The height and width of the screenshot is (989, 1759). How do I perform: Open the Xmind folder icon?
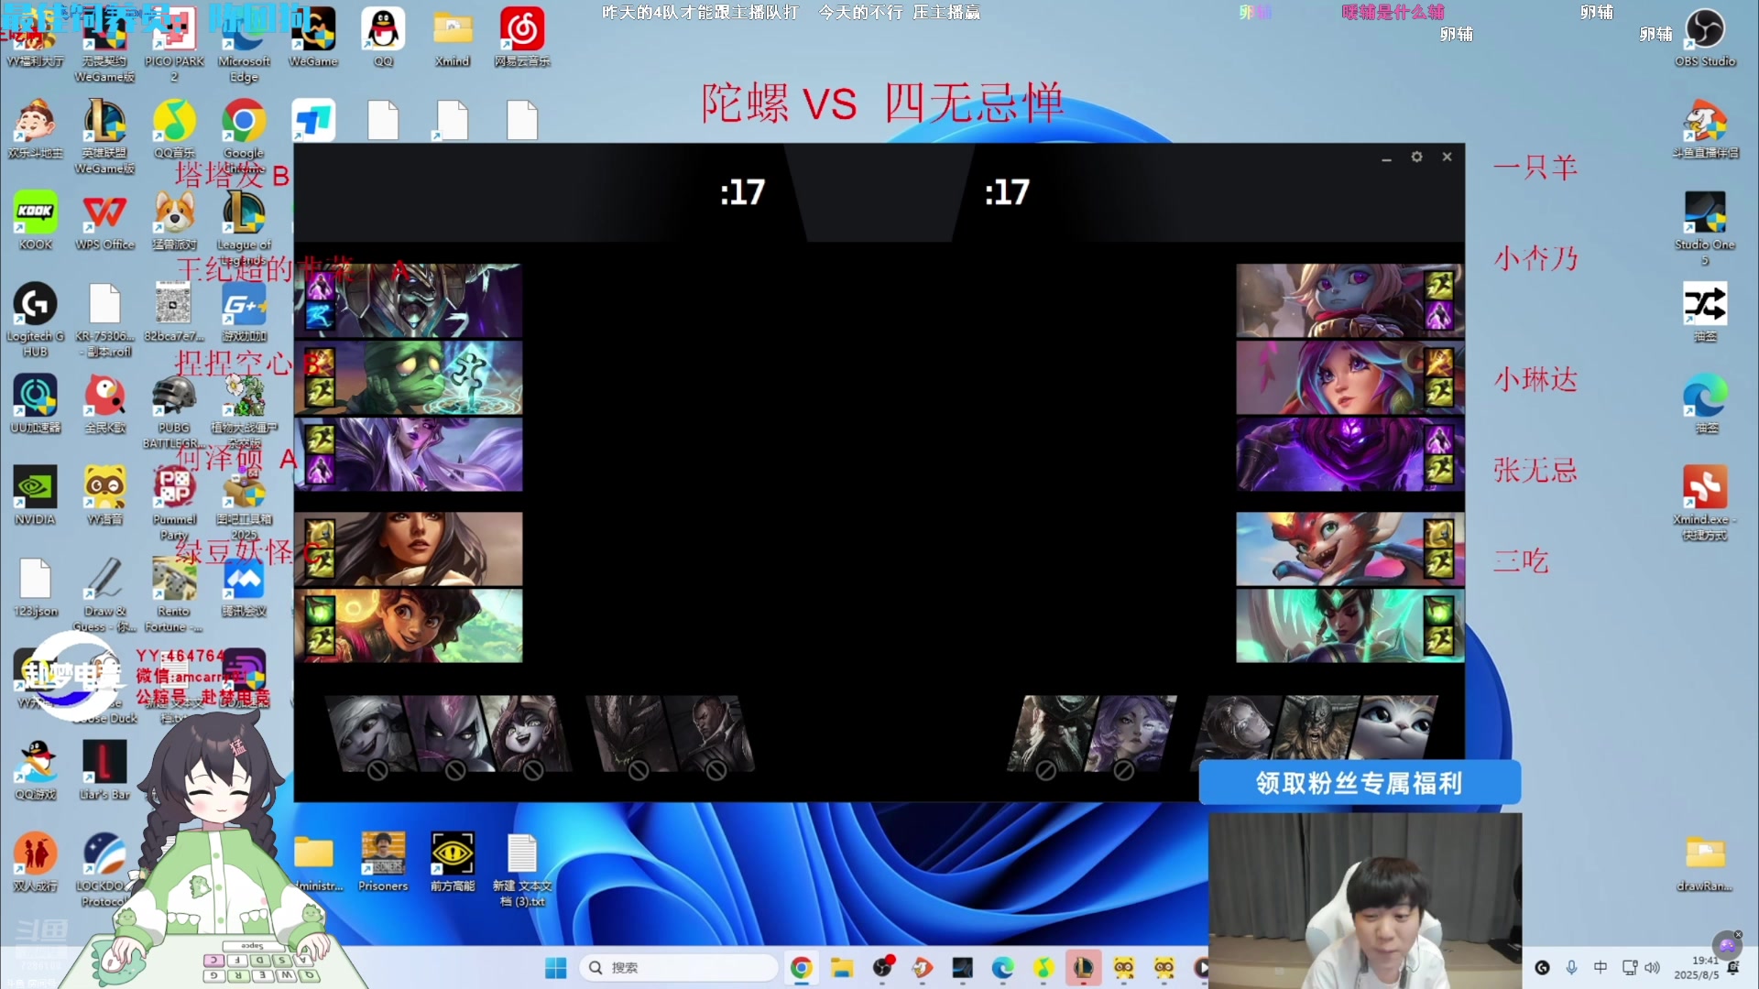[x=453, y=38]
